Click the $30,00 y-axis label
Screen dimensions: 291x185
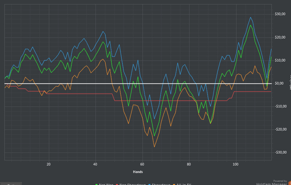point(280,14)
